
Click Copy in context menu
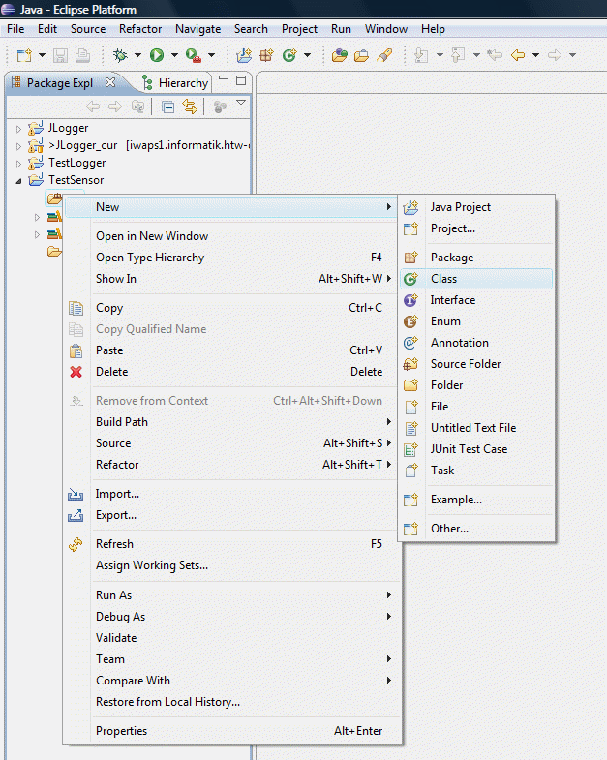231,308
